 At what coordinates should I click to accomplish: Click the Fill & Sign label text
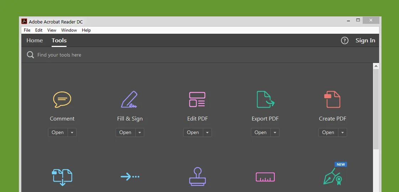pyautogui.click(x=130, y=118)
